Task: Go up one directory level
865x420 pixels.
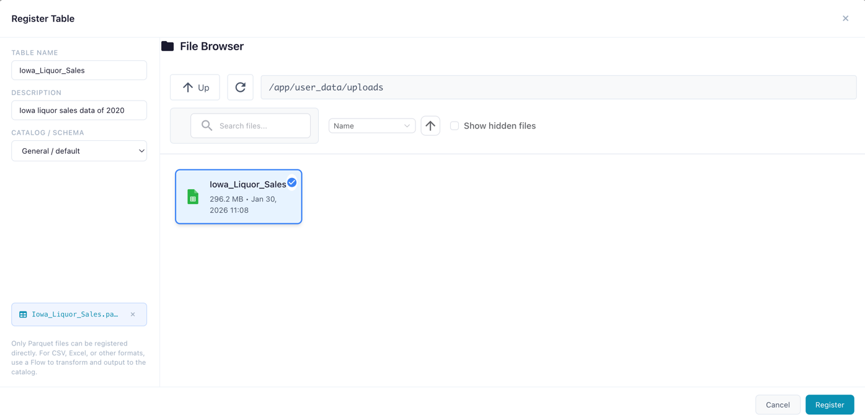Action: tap(195, 87)
